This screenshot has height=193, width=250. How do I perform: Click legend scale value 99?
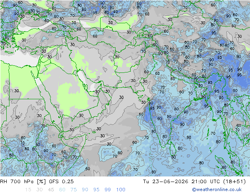click(x=108, y=189)
